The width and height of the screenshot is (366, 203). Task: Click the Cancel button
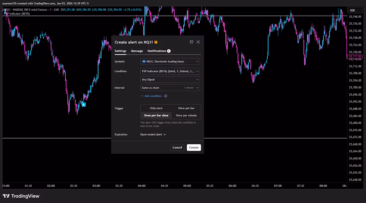point(177,147)
